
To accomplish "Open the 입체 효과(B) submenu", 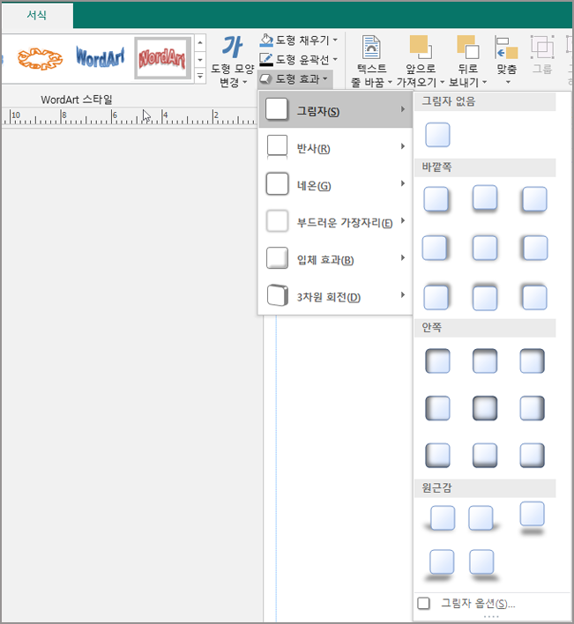I will (335, 258).
